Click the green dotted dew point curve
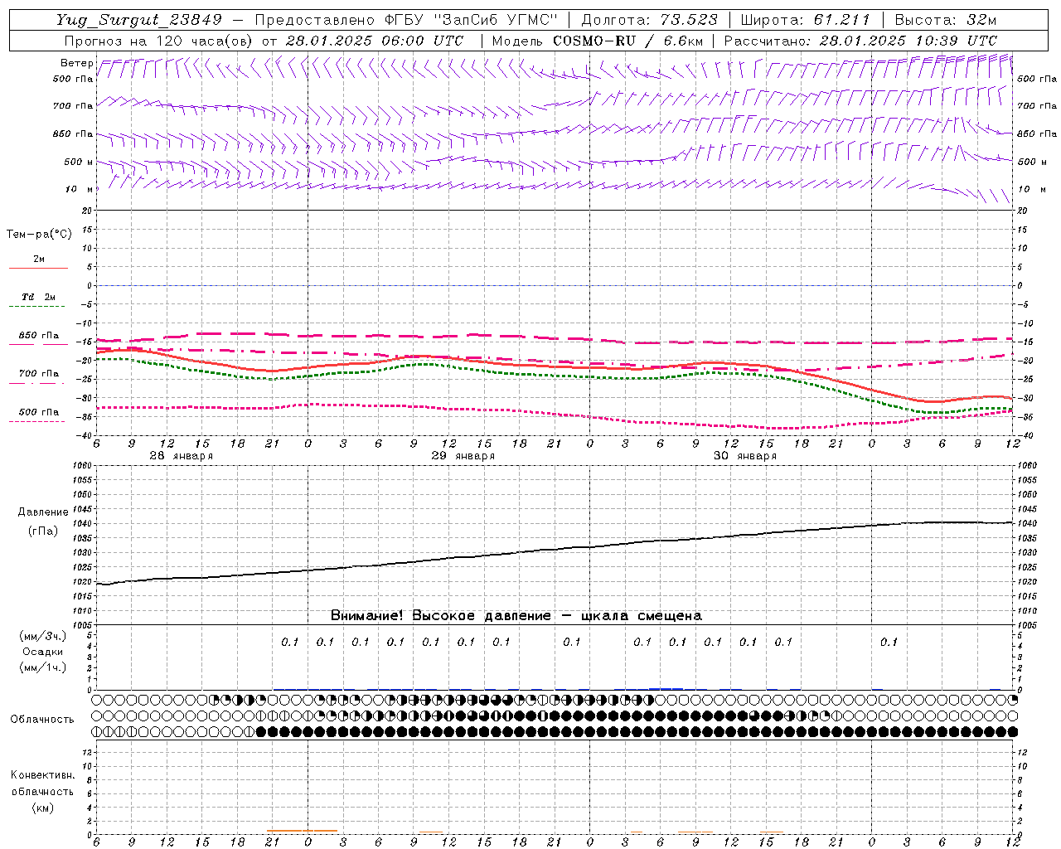Screen dimensions: 1061x849 (555, 375)
